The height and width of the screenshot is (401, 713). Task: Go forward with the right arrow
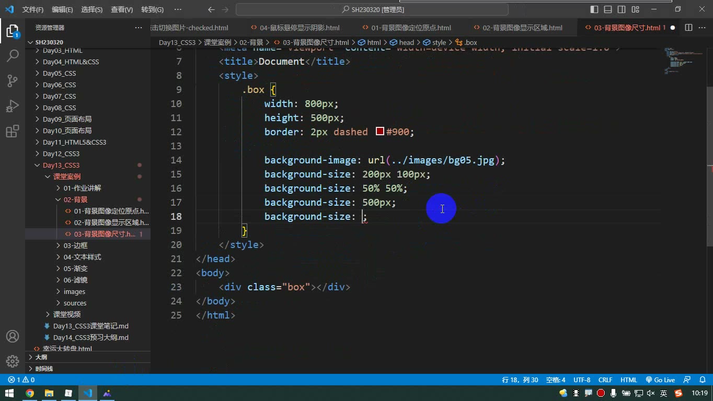[x=225, y=9]
